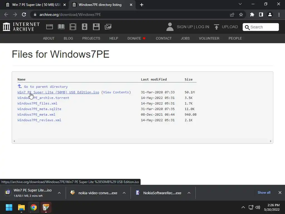Open the BLOG menu item
Image resolution: width=285 pixels, height=214 pixels.
point(68,38)
